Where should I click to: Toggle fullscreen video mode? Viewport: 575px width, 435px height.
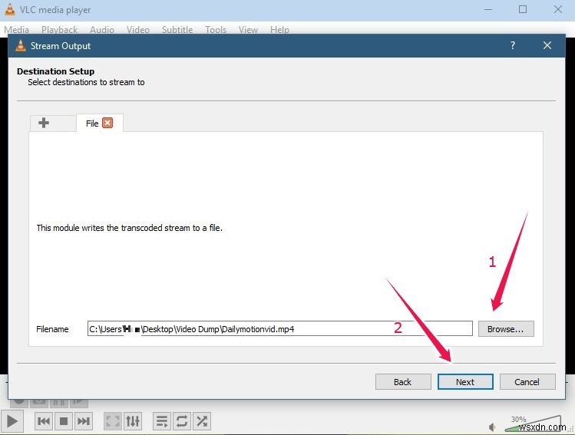point(113,421)
